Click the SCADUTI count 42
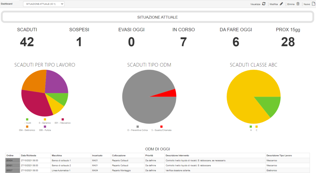This screenshot has width=316, height=173. click(27, 42)
